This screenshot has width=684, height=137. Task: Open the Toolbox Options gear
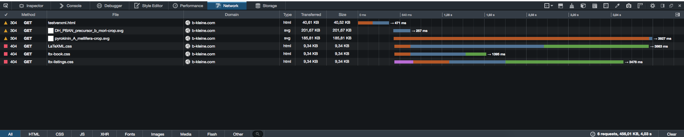pyautogui.click(x=653, y=6)
